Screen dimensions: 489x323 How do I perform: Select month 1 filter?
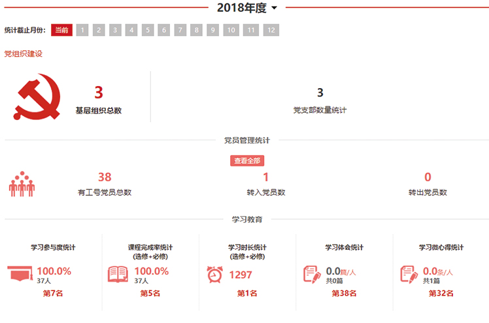[82, 30]
